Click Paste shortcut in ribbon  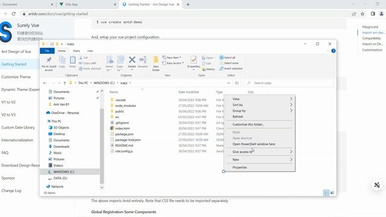90,69
